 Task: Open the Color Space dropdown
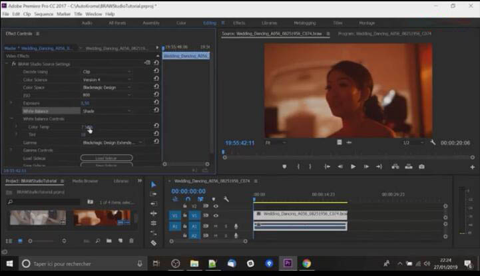pos(107,87)
